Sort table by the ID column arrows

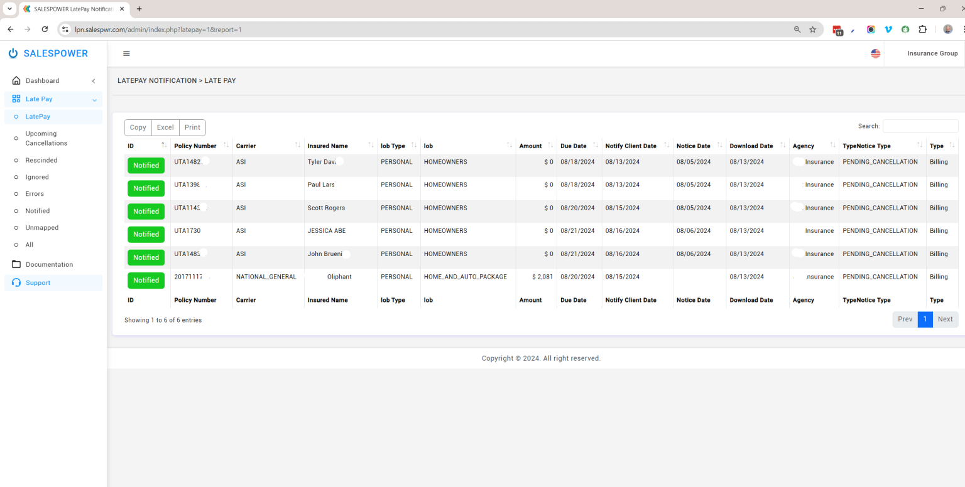(x=164, y=145)
